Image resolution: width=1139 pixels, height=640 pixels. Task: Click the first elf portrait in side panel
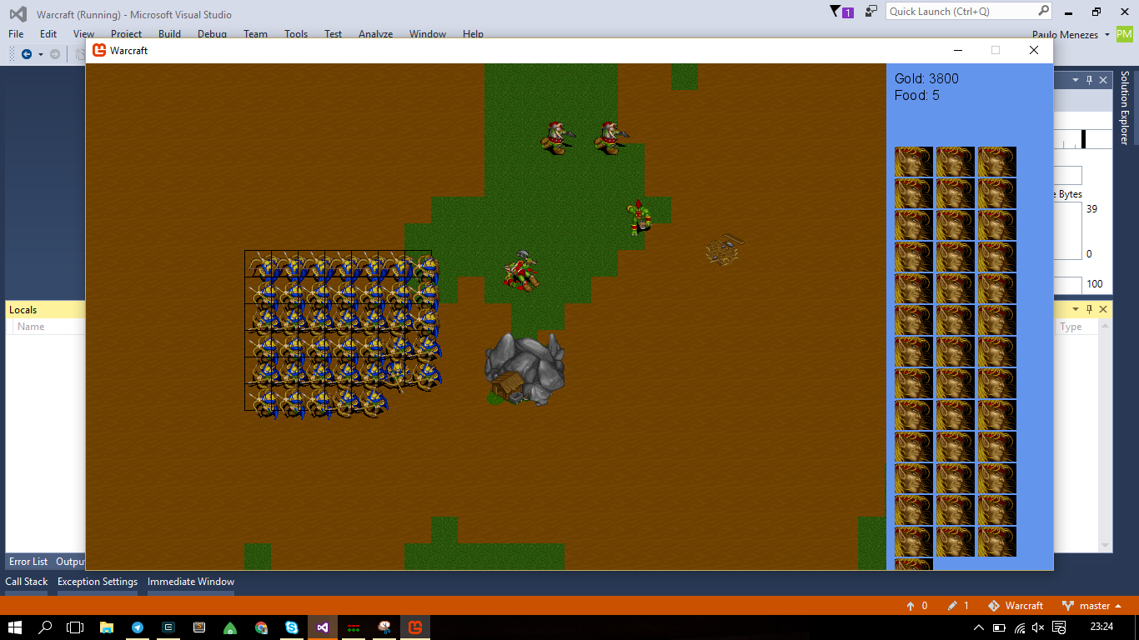tap(914, 162)
